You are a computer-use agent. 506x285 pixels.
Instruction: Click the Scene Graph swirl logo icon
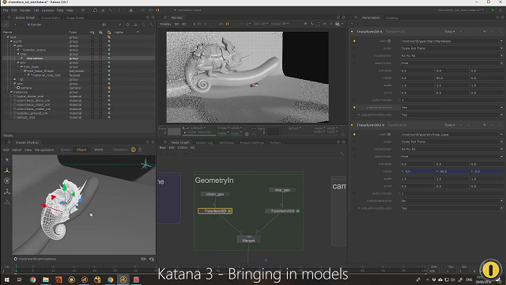coord(6,25)
